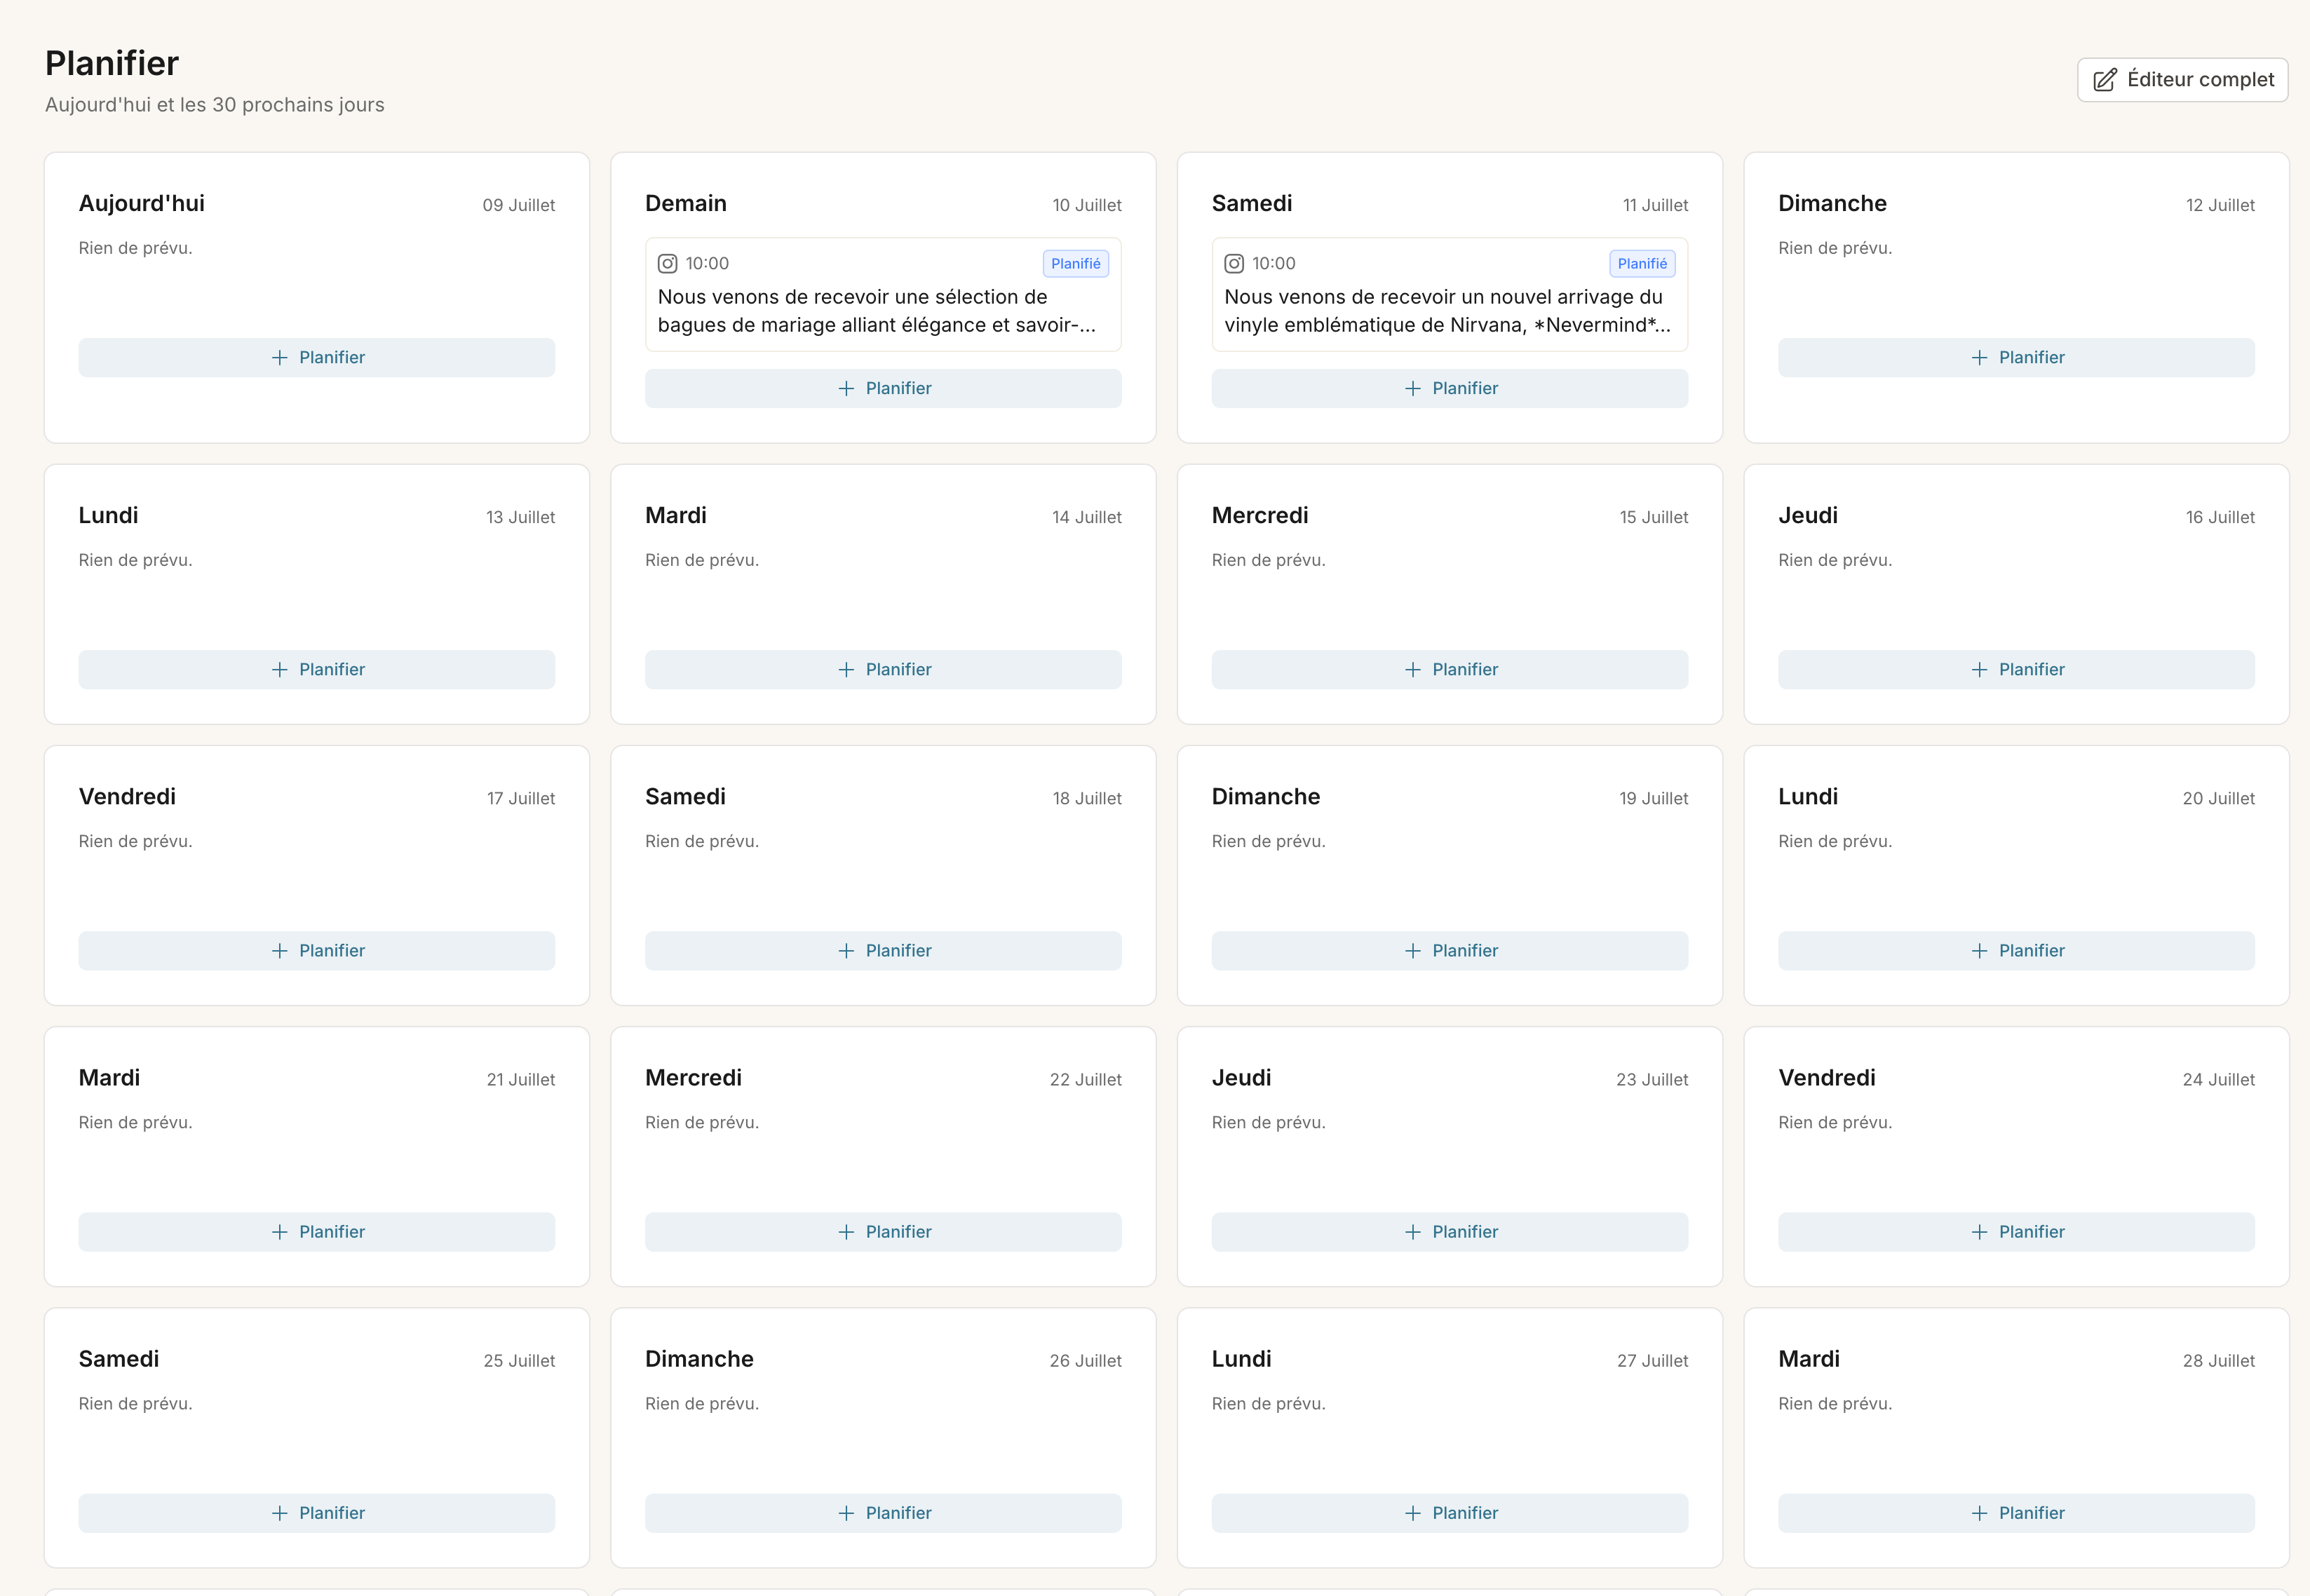Click Planifier for Mercredi 15 Juillet
This screenshot has width=2310, height=1596.
[1450, 670]
